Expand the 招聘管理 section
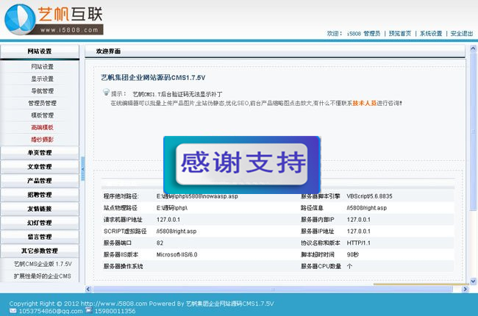This screenshot has width=478, height=316. coord(40,195)
